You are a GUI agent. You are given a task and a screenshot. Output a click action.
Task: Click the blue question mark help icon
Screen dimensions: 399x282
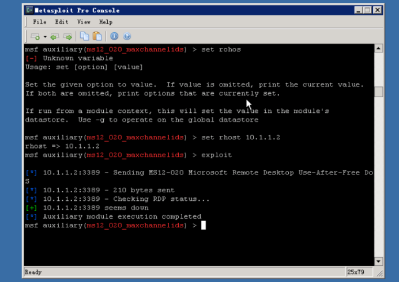127,36
